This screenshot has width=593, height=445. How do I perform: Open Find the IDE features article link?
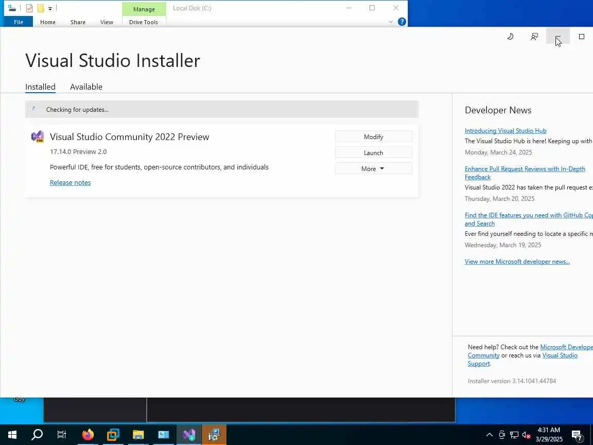[529, 219]
